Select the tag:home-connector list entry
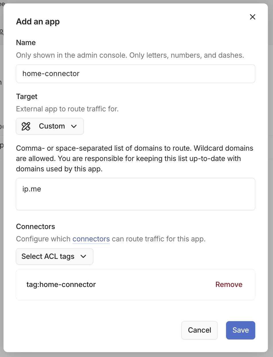Image resolution: width=273 pixels, height=357 pixels. coord(61,284)
